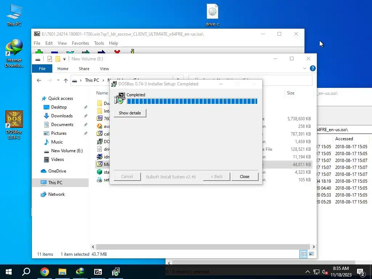Open the 7-Zip File menu
Image resolution: width=372 pixels, height=279 pixels.
[37, 43]
